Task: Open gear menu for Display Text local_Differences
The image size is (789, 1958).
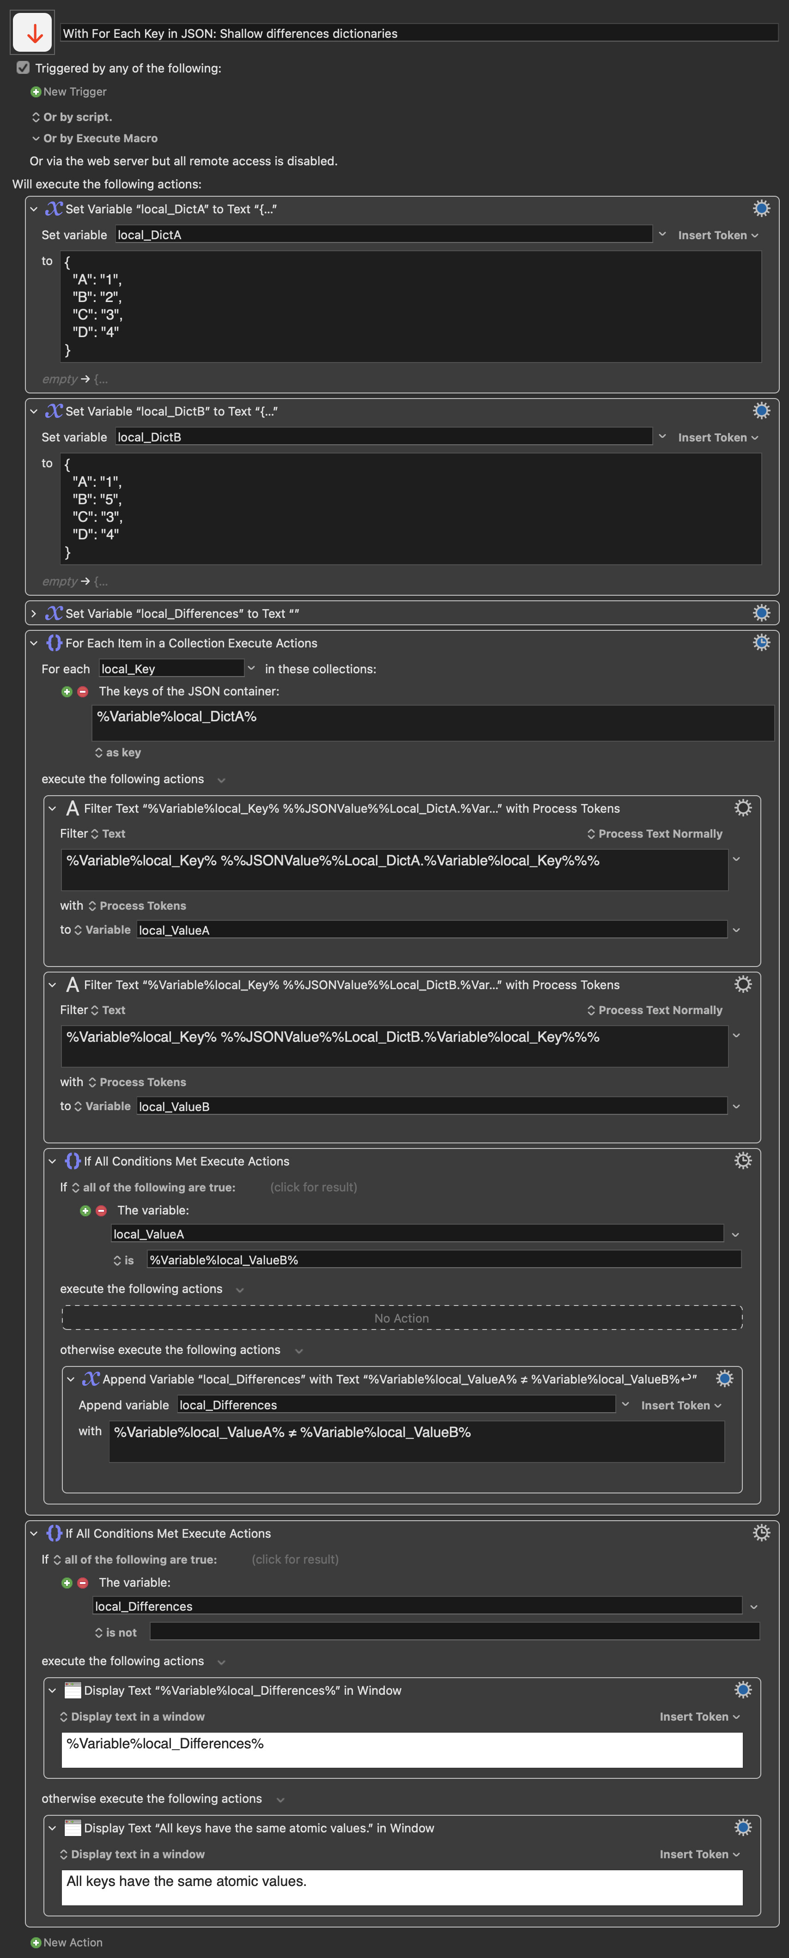Action: (x=743, y=1690)
